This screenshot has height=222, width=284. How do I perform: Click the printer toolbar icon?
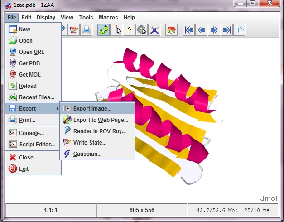point(87,30)
